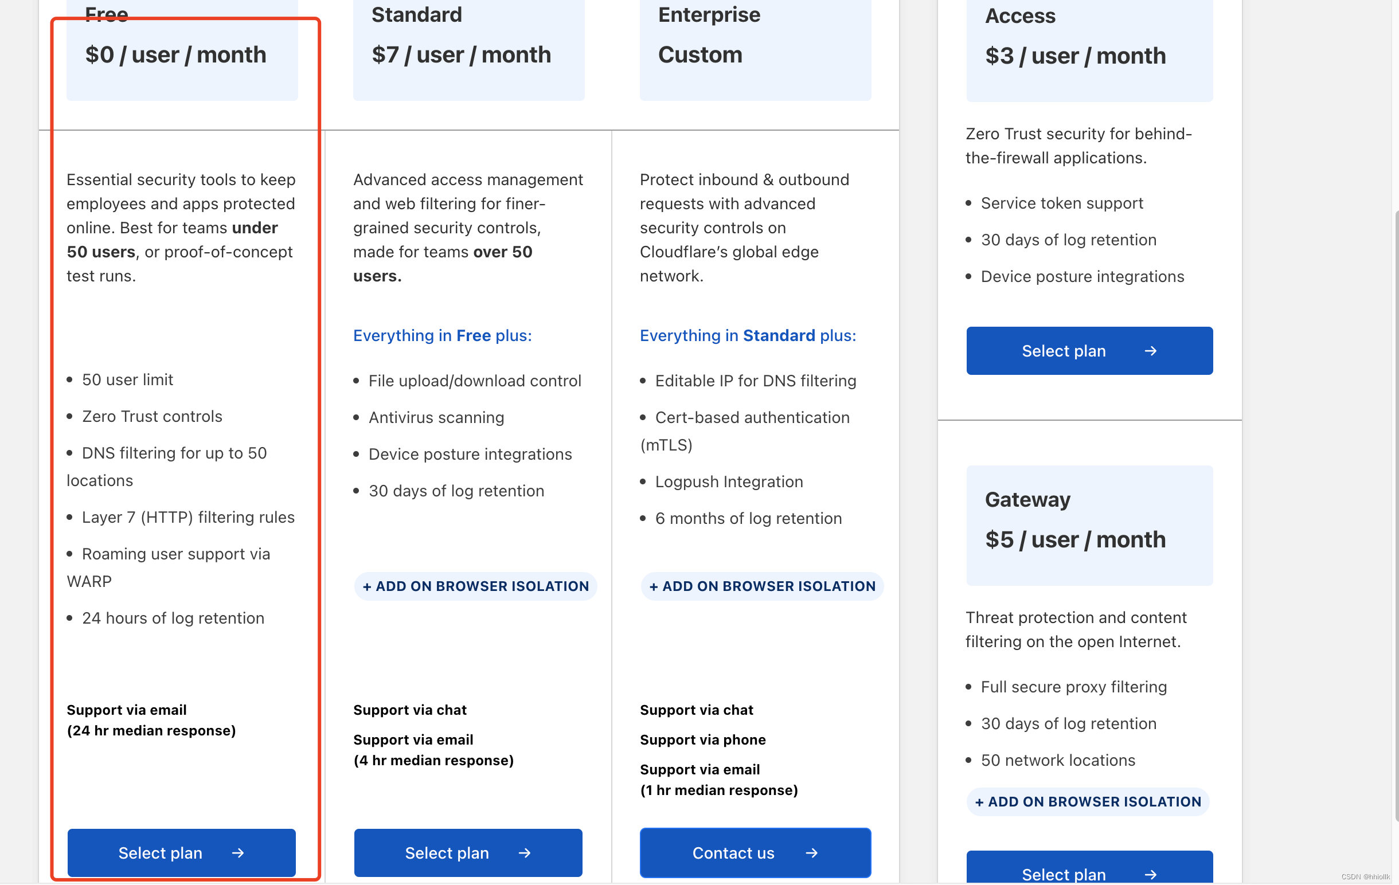Click plus icon on Standard browser isolation add-on
The height and width of the screenshot is (885, 1399).
(367, 587)
